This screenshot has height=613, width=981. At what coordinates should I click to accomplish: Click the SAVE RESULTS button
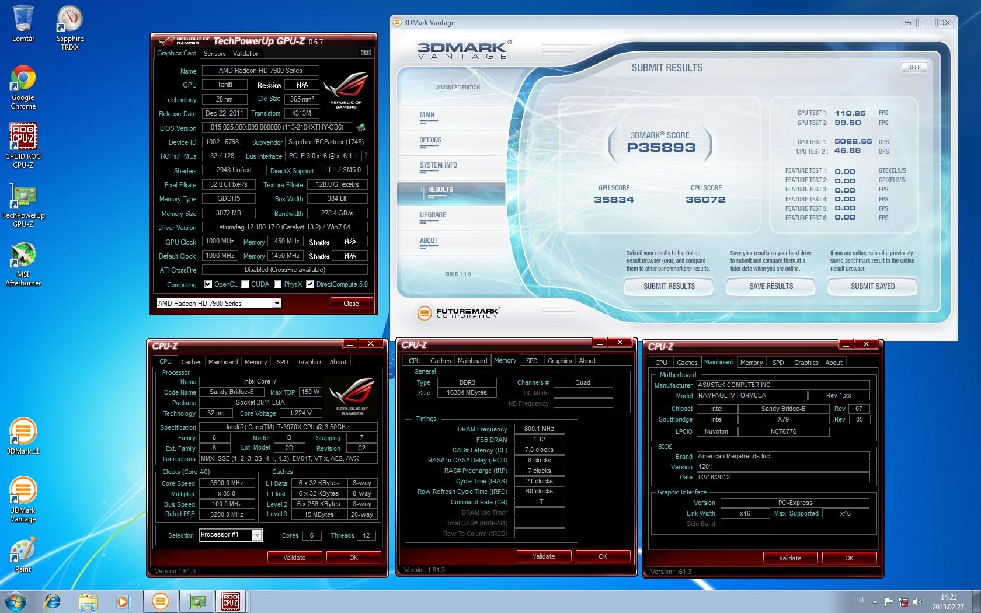click(x=771, y=286)
